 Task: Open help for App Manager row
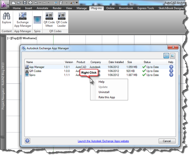(171, 67)
